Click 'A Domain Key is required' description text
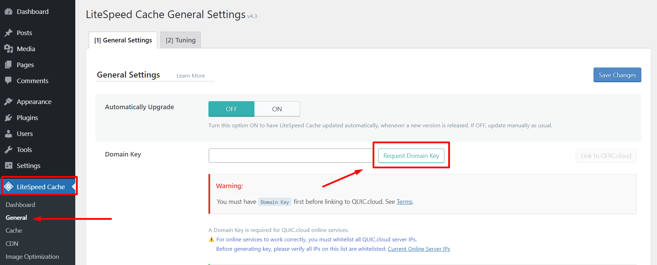Image resolution: width=657 pixels, height=265 pixels. coord(278,230)
